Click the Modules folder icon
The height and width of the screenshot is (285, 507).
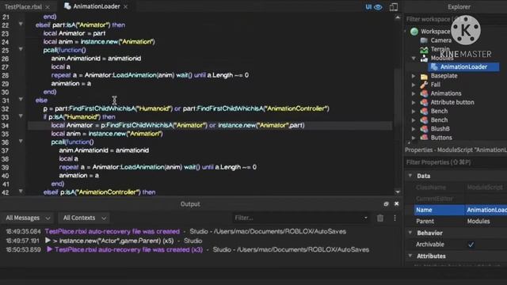[424, 59]
